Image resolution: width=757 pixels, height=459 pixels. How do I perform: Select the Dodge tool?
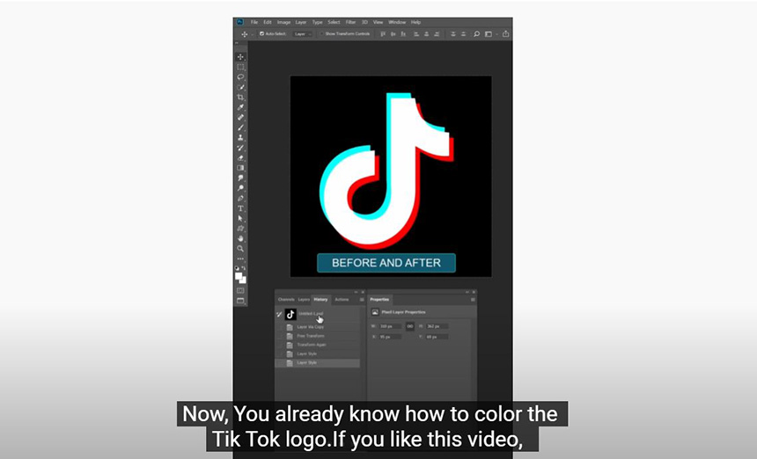click(240, 188)
